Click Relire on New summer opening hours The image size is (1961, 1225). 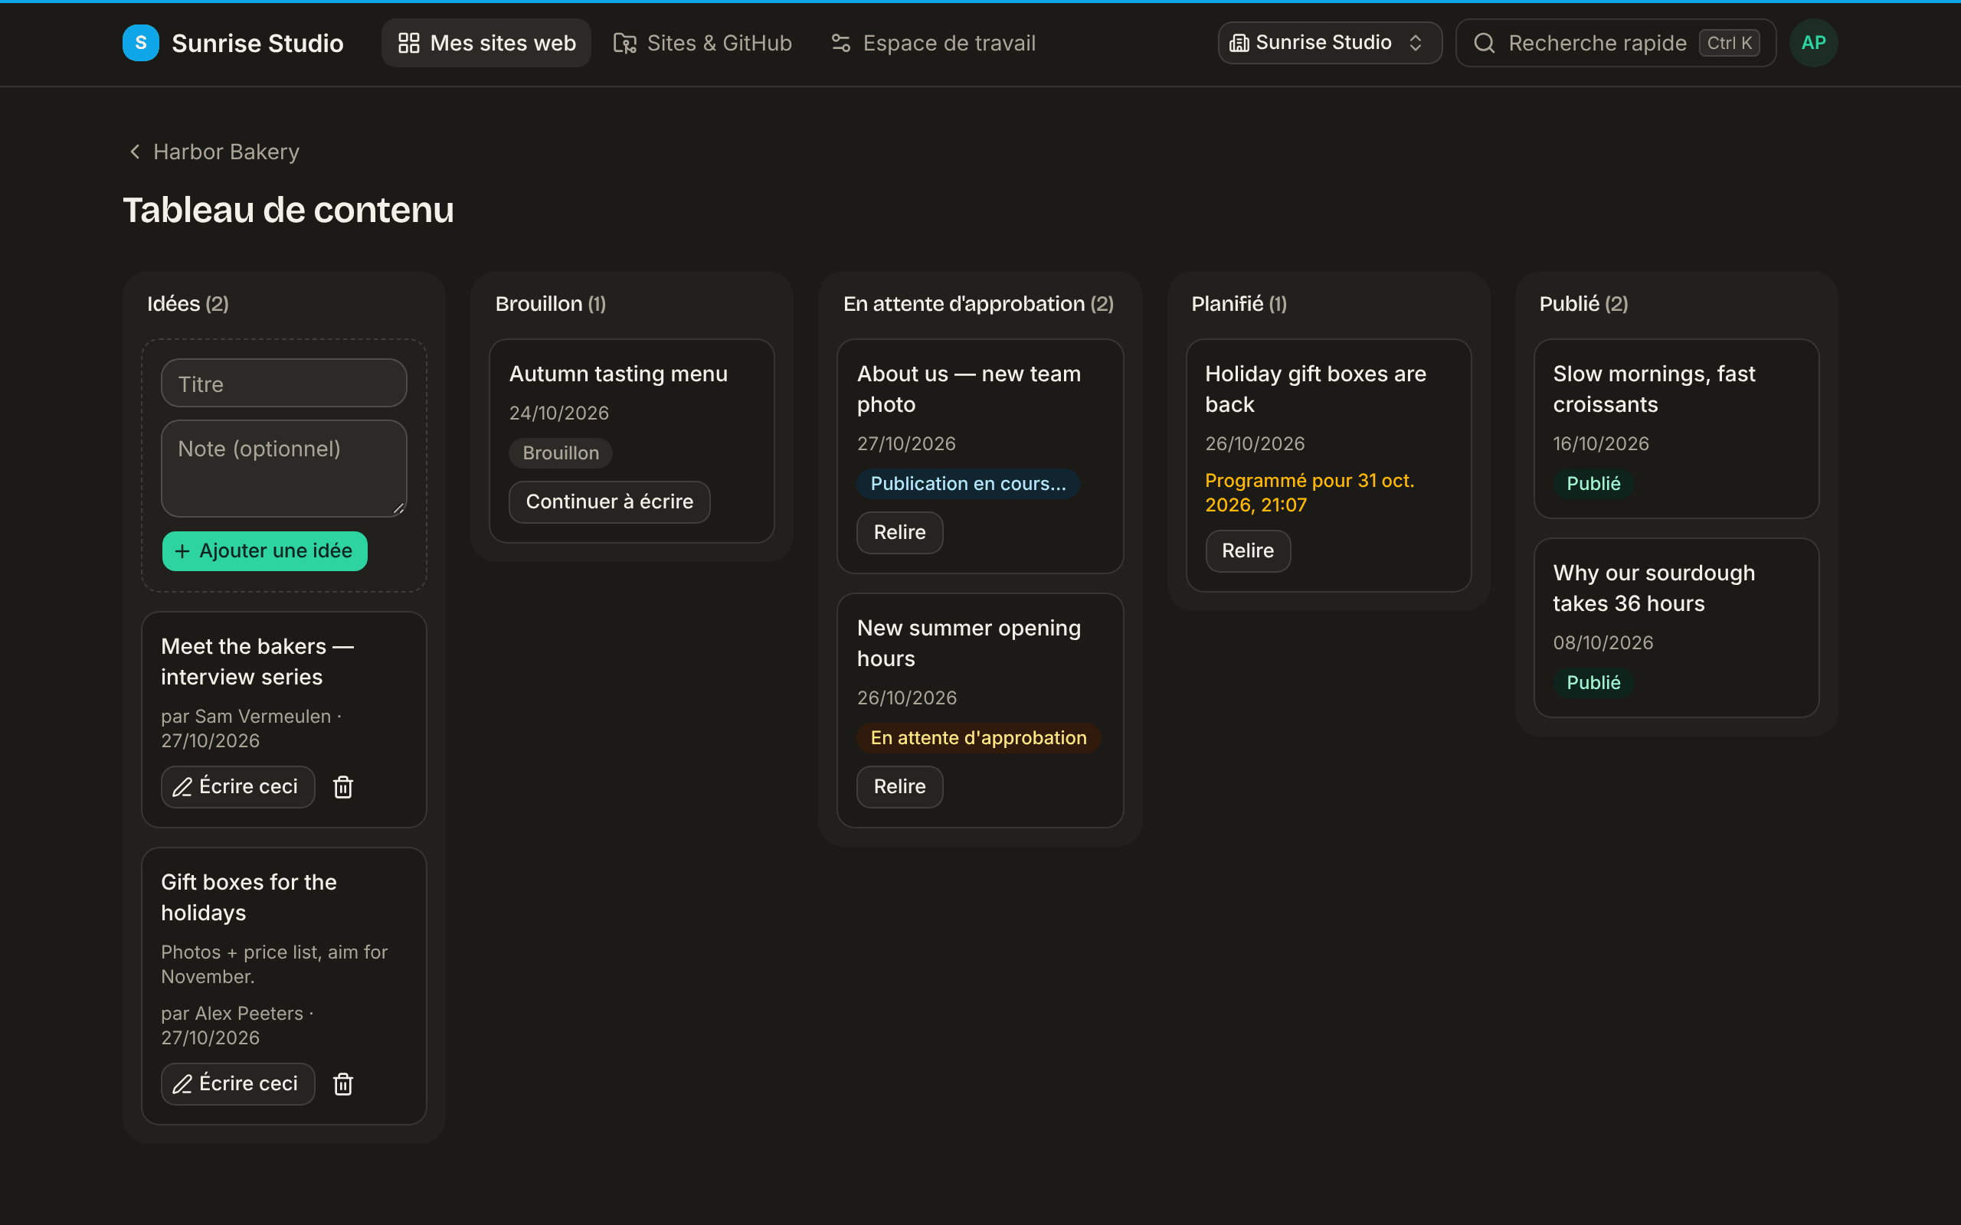pos(899,787)
